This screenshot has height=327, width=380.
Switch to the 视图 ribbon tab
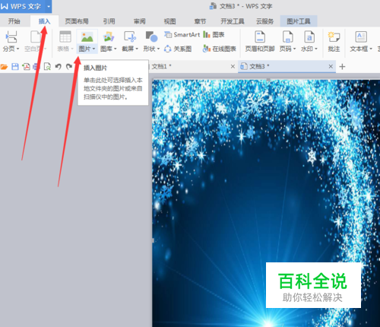(169, 21)
